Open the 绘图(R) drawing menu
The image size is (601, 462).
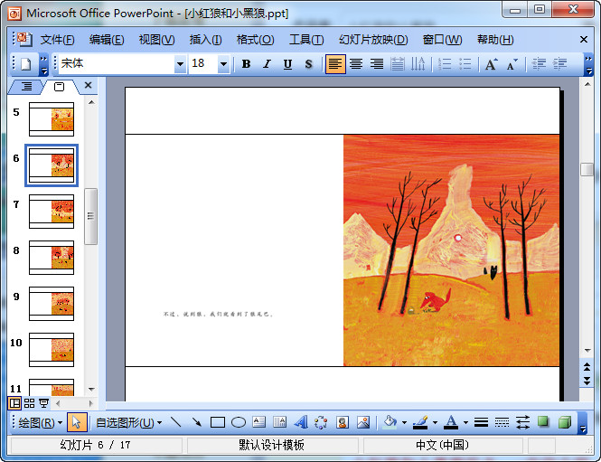tap(41, 423)
